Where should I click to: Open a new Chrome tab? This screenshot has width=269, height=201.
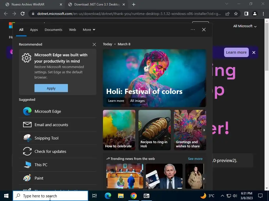(x=134, y=4)
